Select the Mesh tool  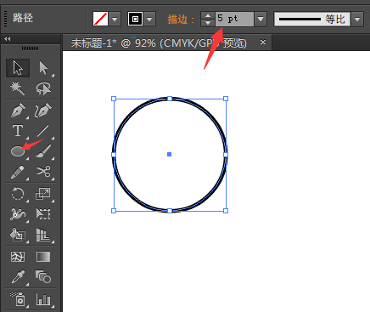click(18, 257)
